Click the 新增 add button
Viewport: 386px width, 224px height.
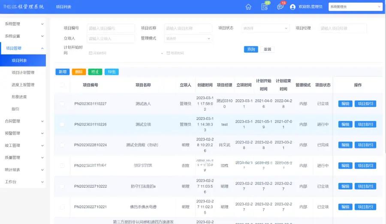click(x=63, y=72)
